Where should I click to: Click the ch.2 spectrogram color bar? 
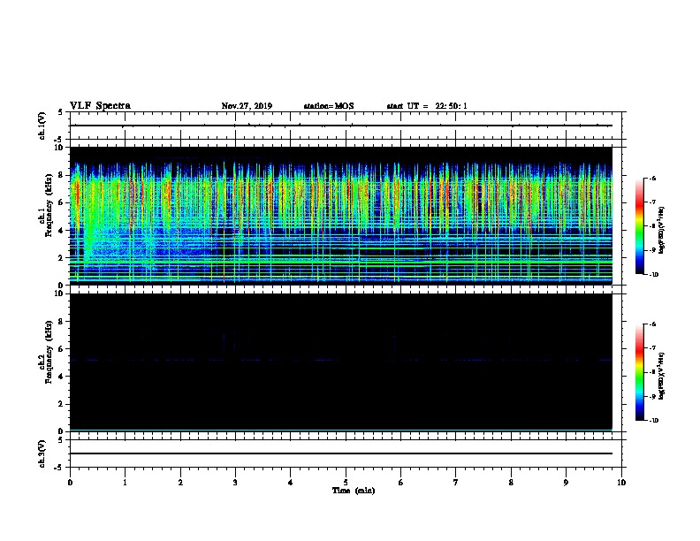click(x=639, y=372)
